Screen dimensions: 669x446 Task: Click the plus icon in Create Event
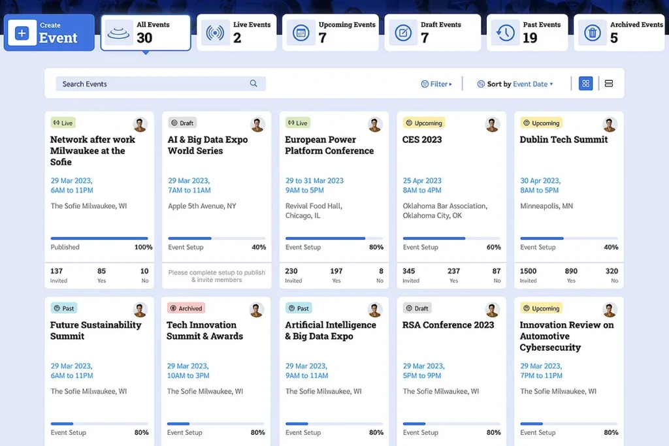(22, 33)
